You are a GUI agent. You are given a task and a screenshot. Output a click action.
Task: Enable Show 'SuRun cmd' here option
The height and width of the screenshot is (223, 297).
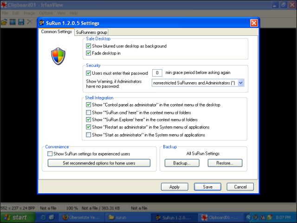[x=88, y=112]
